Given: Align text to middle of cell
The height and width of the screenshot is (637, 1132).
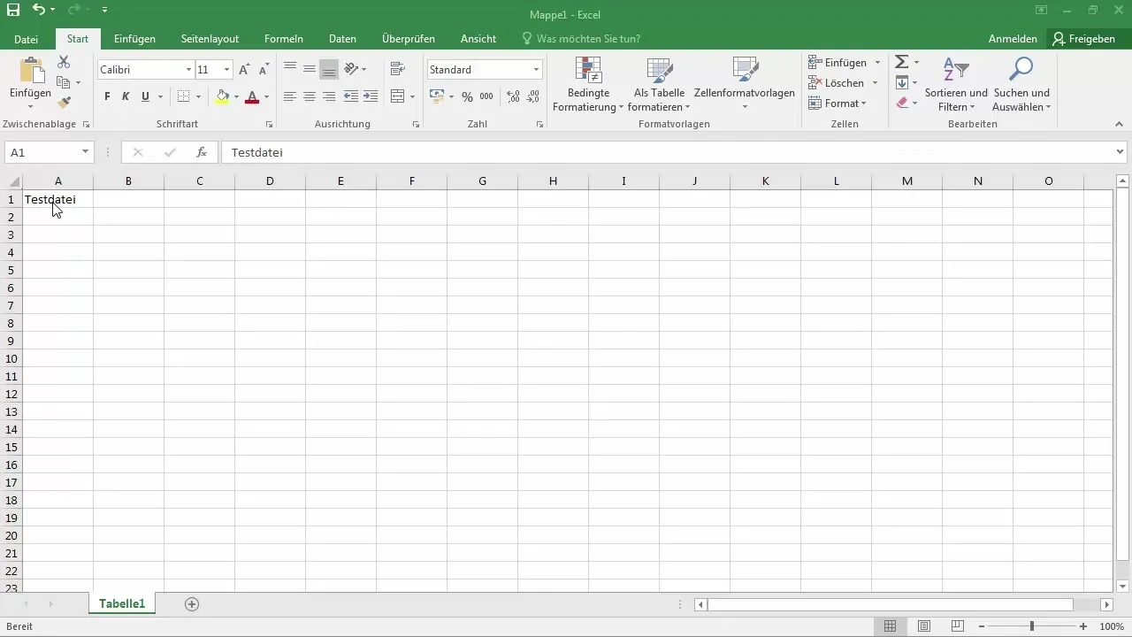Looking at the screenshot, I should point(310,68).
